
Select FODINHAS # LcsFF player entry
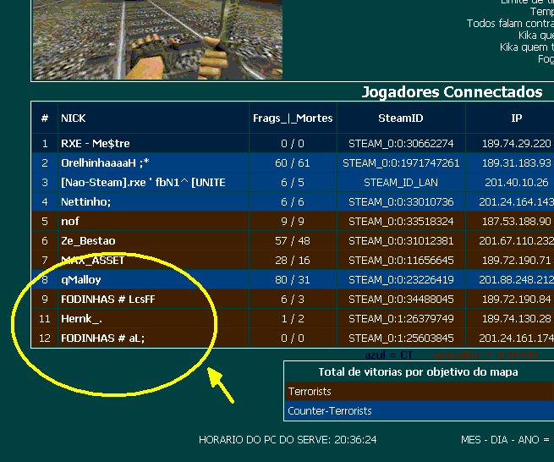[x=108, y=299]
